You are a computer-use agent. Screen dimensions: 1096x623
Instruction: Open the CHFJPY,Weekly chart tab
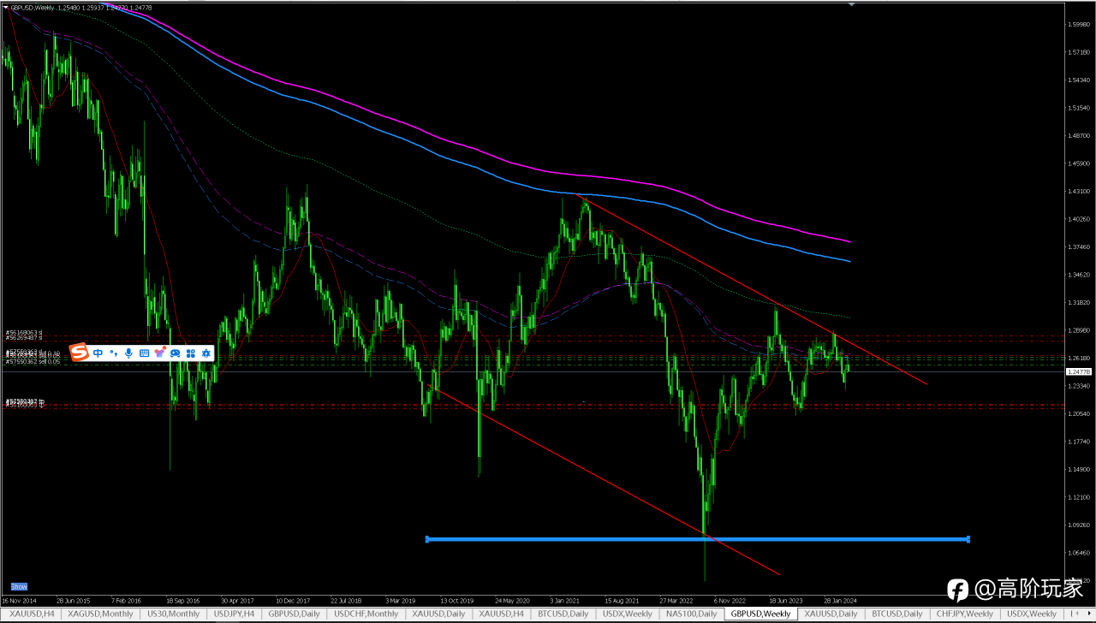tap(966, 614)
